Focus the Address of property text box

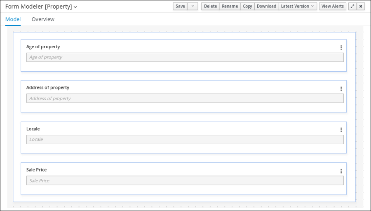pos(185,98)
